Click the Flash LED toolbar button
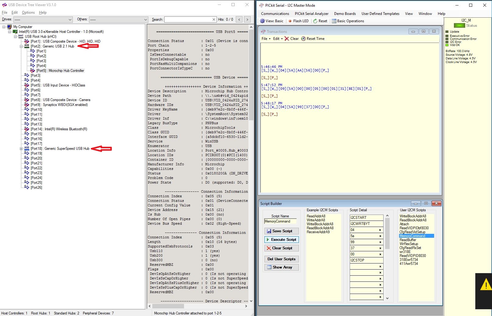492x316 pixels. click(x=299, y=21)
